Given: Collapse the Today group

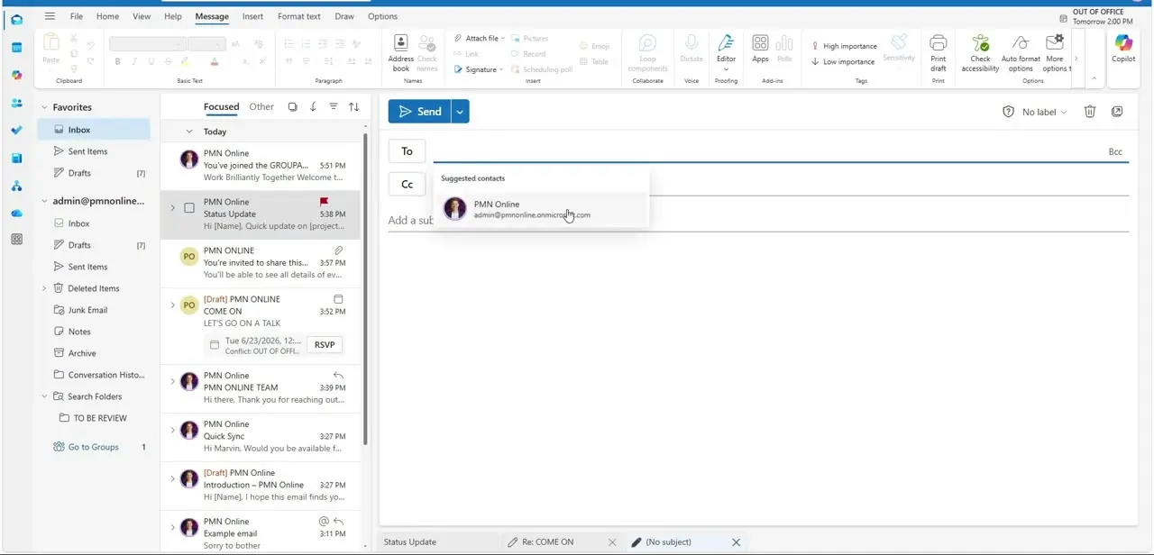Looking at the screenshot, I should coord(188,132).
